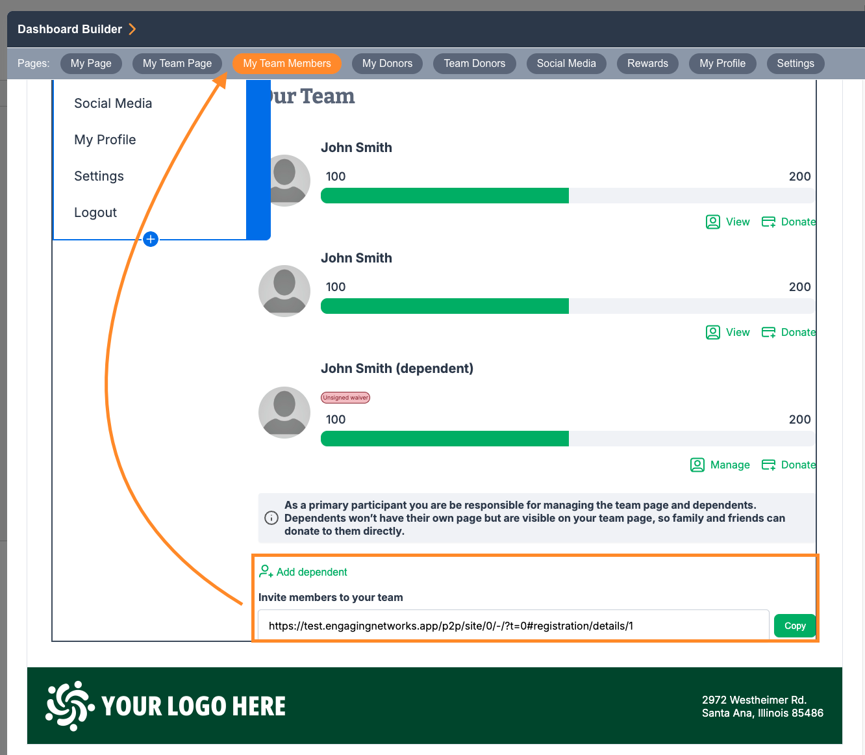Click the Manage icon for John Smith (dependent)

click(697, 465)
